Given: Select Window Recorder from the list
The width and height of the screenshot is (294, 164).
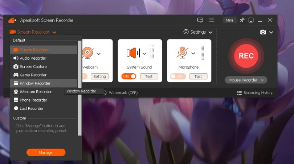Looking at the screenshot, I should (x=44, y=83).
